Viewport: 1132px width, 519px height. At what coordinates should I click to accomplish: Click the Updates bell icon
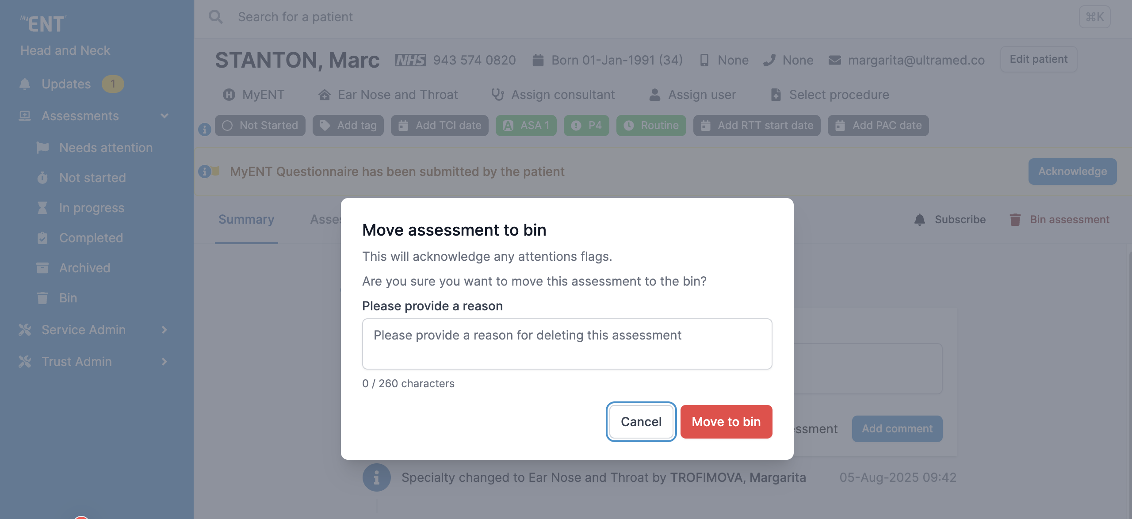coord(25,84)
